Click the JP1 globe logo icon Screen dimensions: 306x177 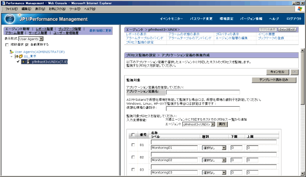click(10, 19)
